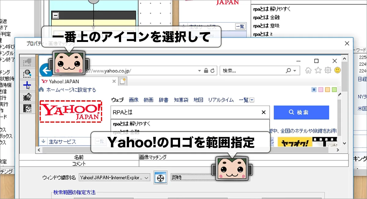
Task: Click the ヤフオク! banner
Action: (295, 142)
